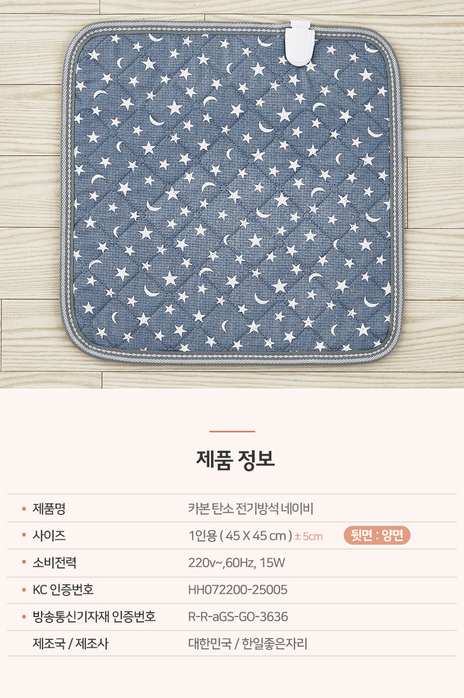Click the orange divider line above heading

click(x=232, y=431)
